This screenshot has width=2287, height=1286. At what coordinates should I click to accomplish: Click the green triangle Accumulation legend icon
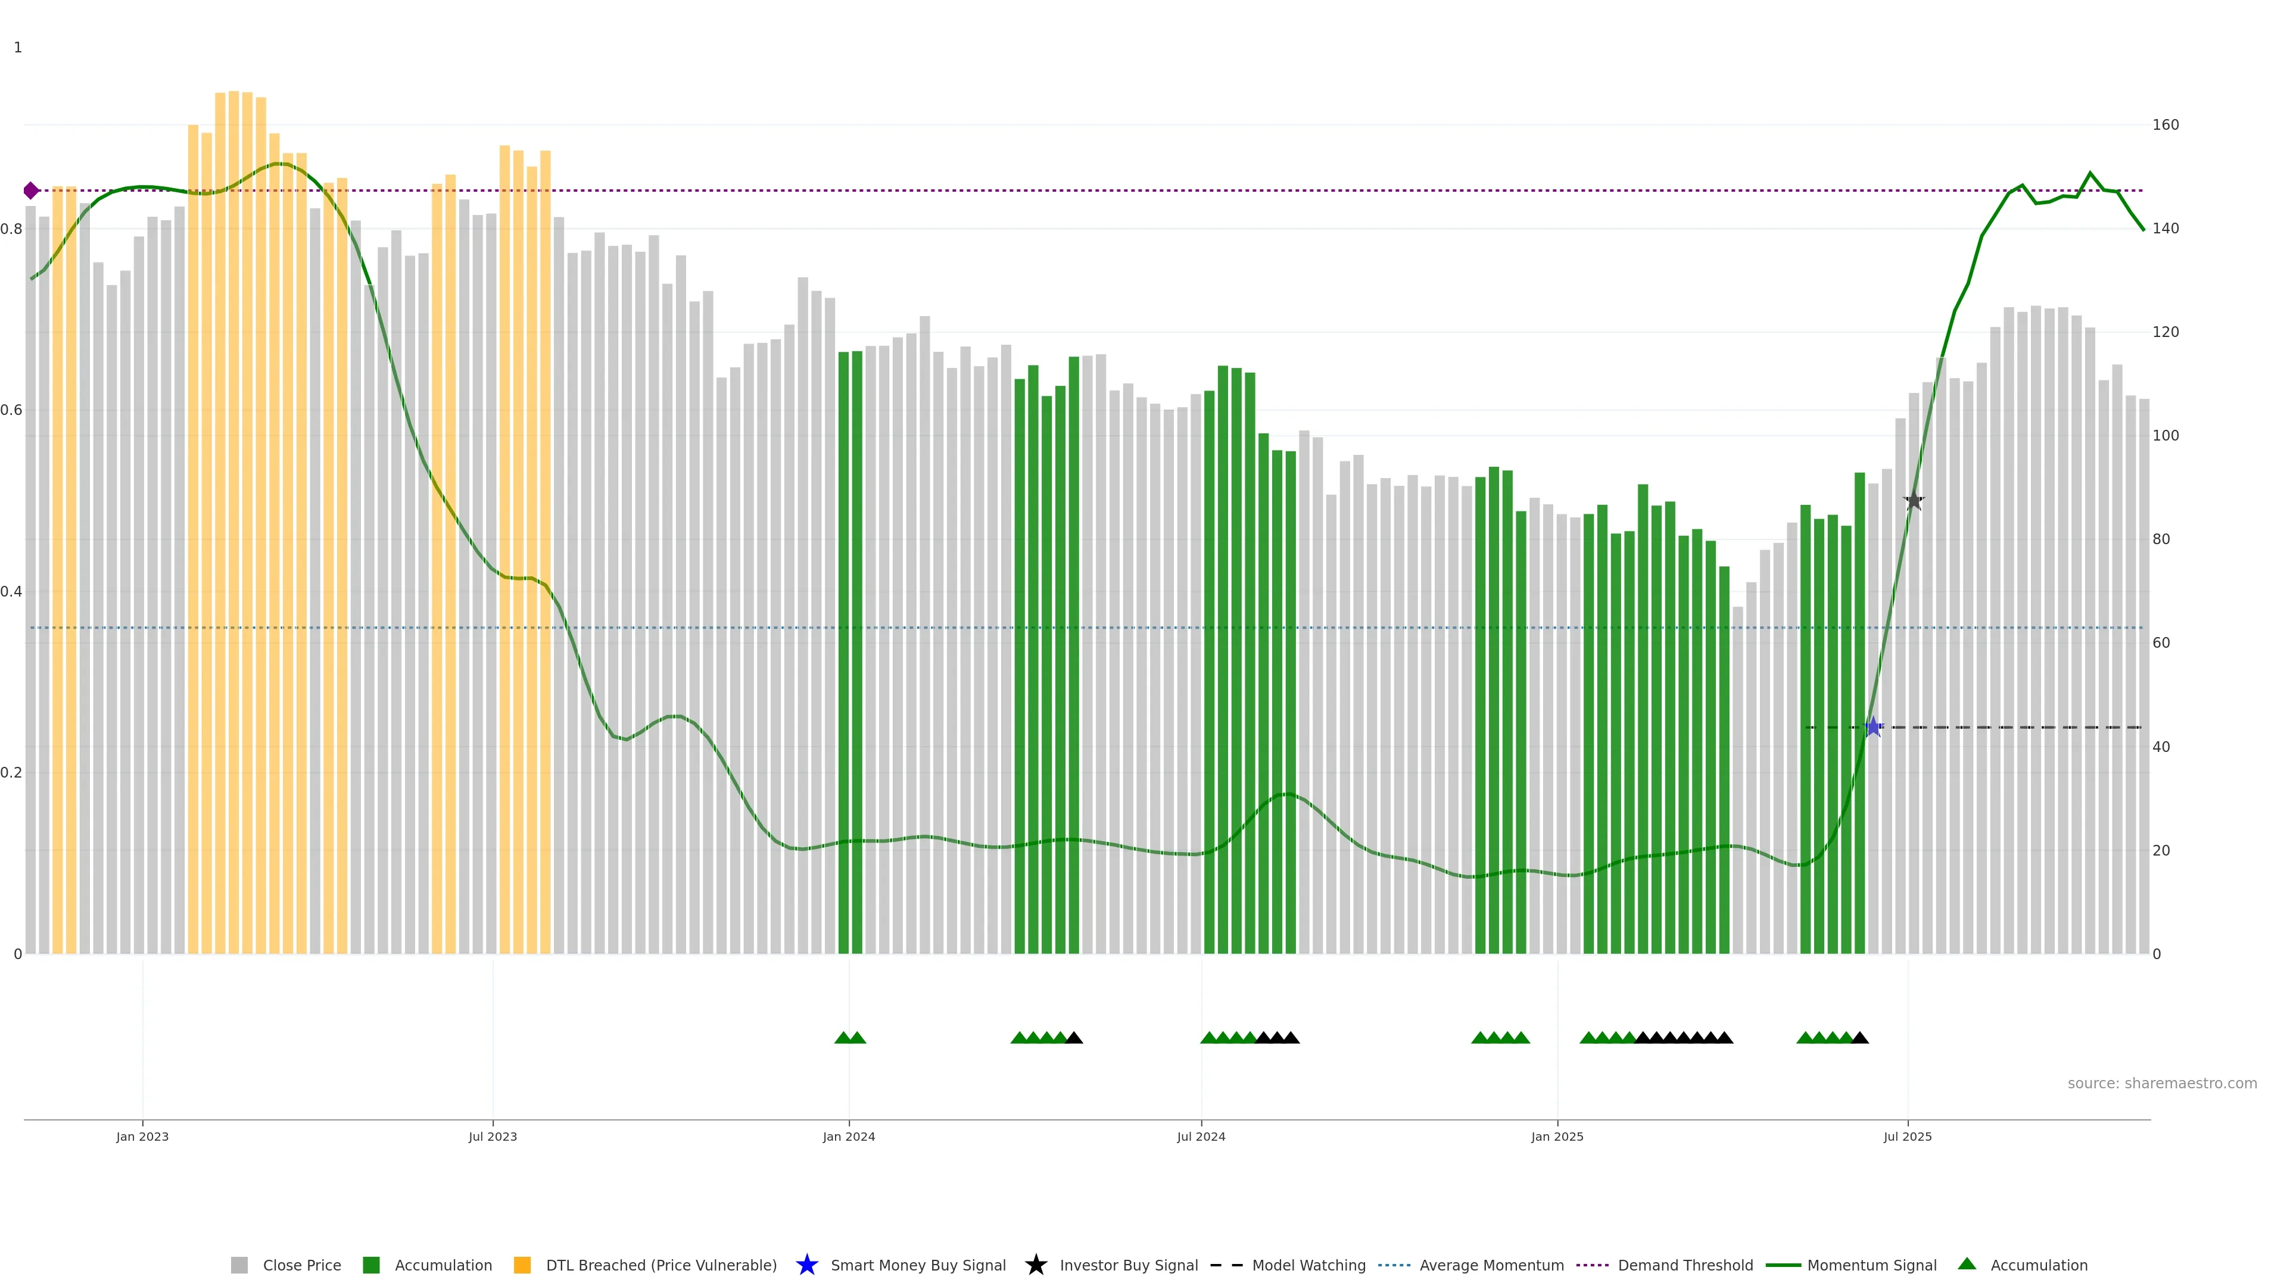click(1967, 1264)
